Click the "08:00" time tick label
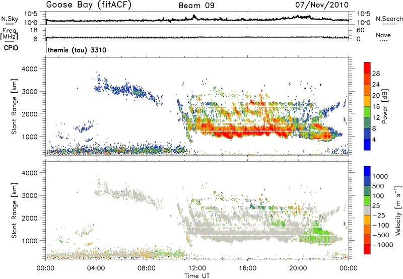Screen dimensions: 403x279 pyautogui.click(x=147, y=268)
